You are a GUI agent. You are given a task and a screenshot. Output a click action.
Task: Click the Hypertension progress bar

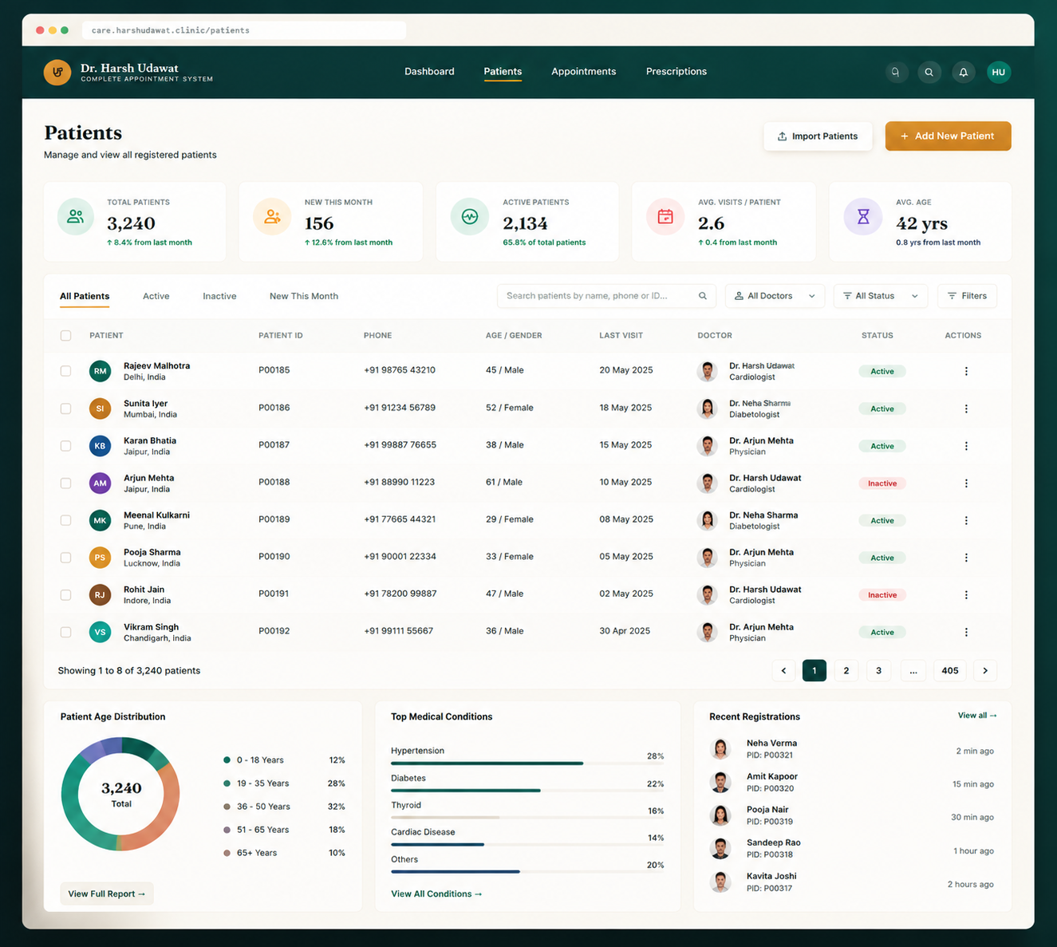[x=527, y=764]
